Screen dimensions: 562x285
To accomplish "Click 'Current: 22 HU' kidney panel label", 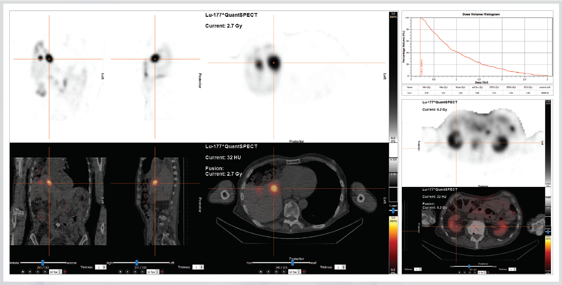I will click(x=435, y=197).
